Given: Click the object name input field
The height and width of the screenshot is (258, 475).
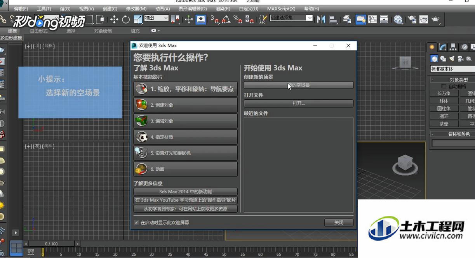Looking at the screenshot, I should 454,143.
